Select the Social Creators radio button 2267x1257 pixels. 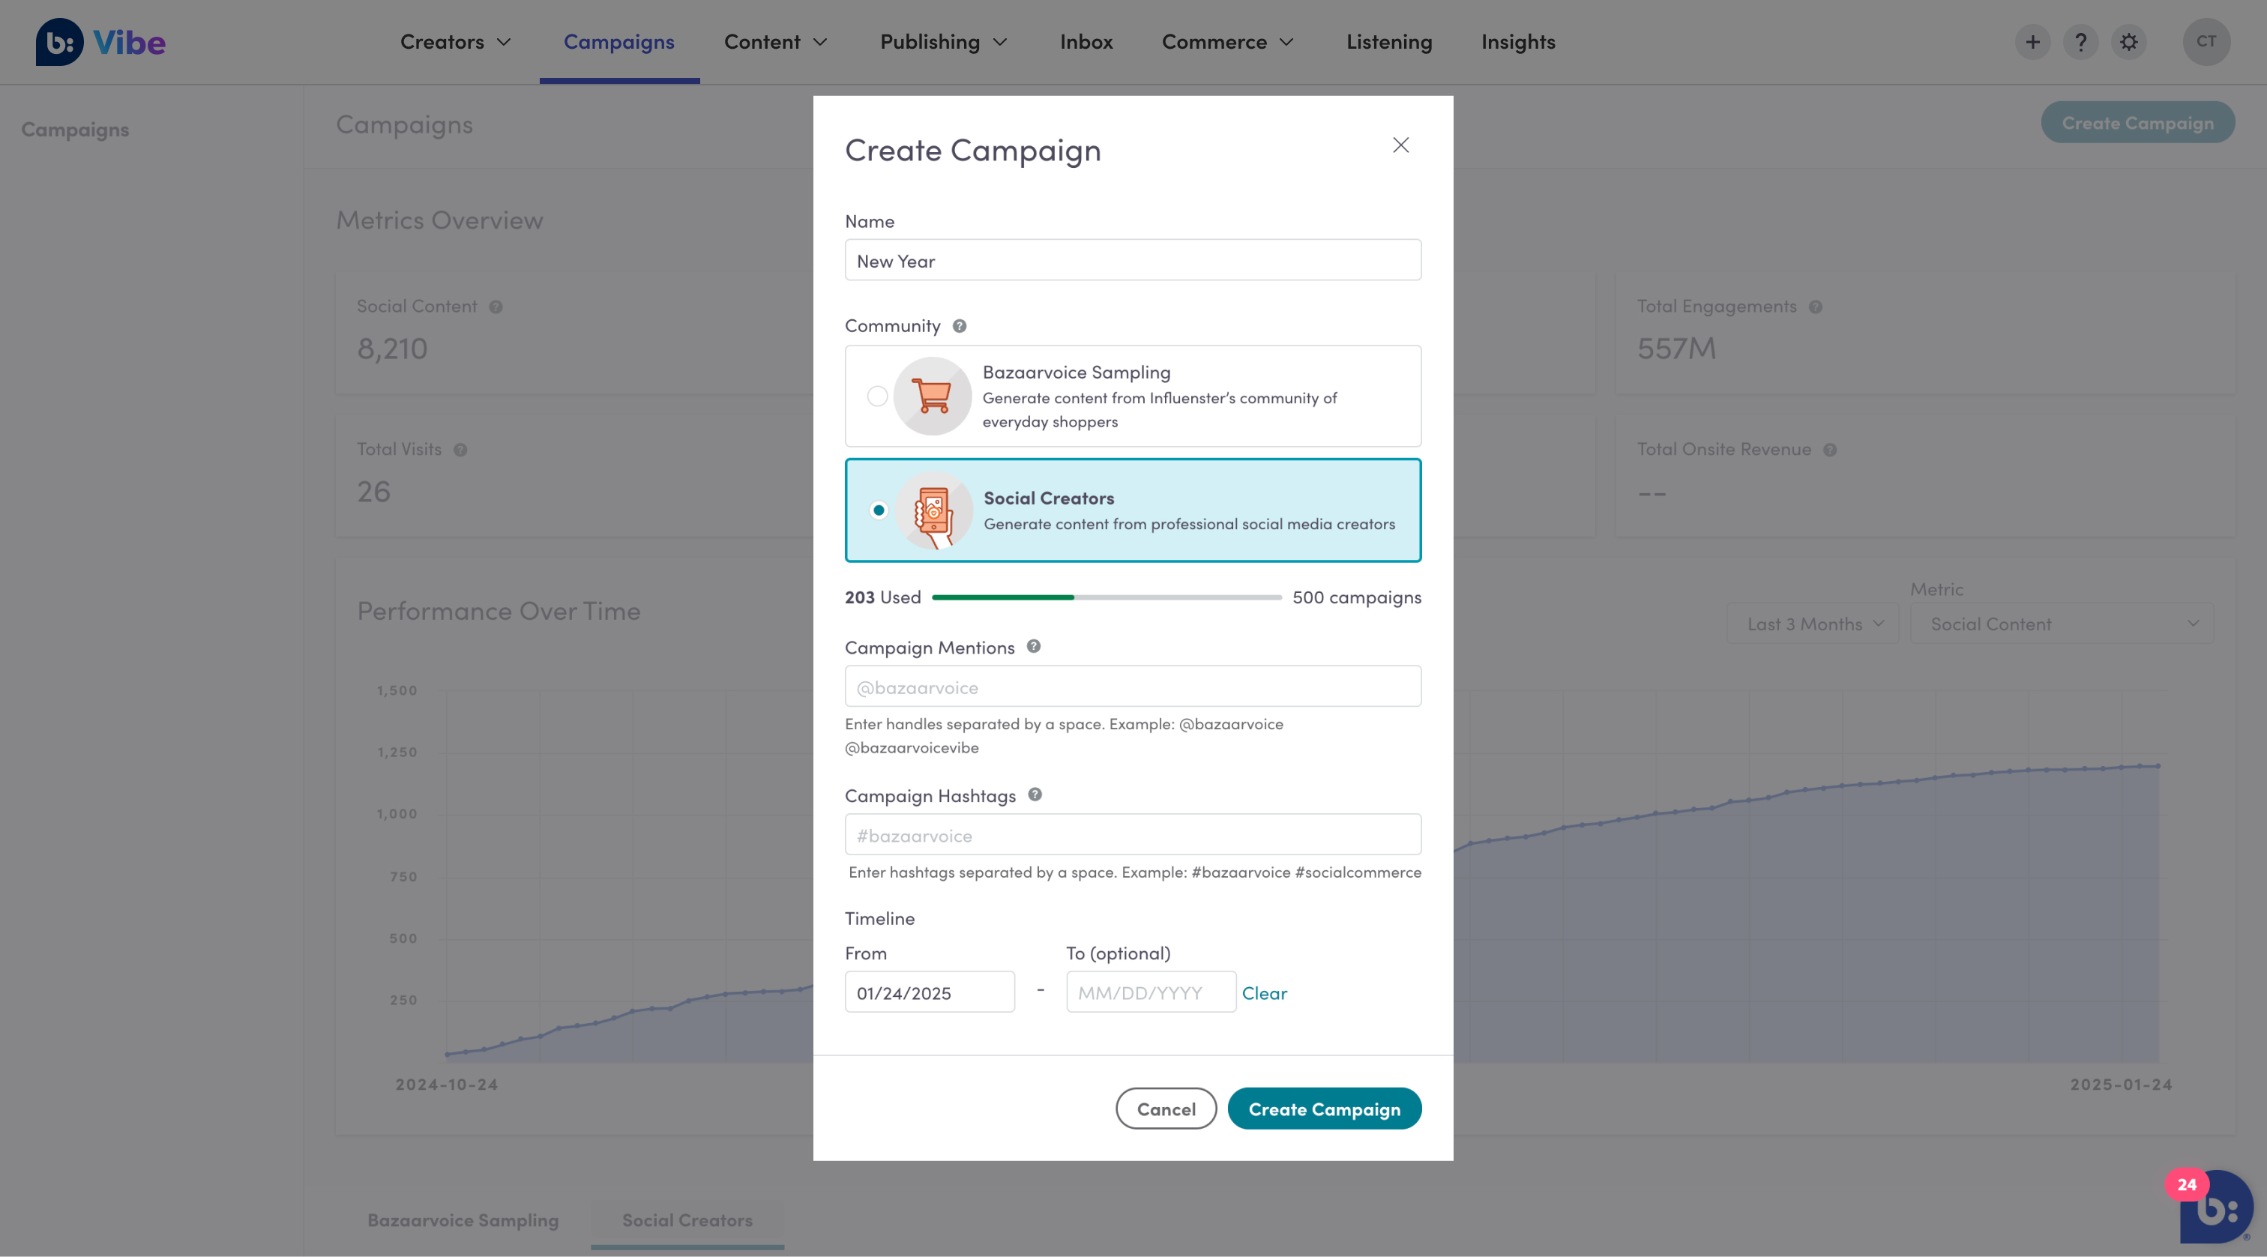[877, 510]
